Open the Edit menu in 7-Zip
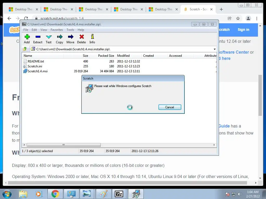Image resolution: width=266 pixels, height=199 pixels. tap(34, 30)
